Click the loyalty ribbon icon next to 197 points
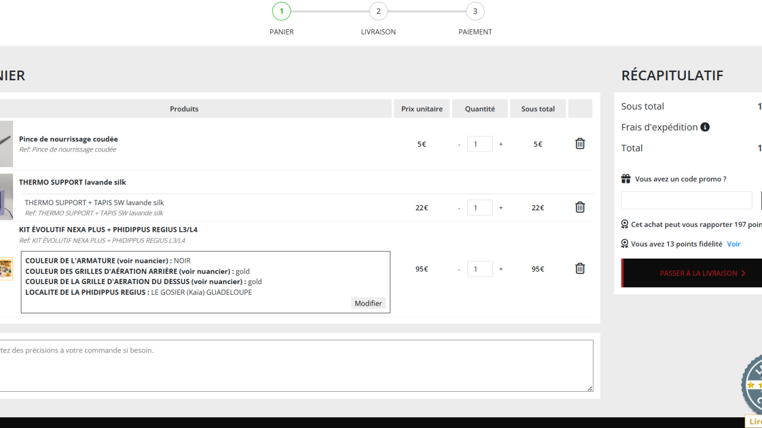This screenshot has width=762, height=428. point(624,224)
